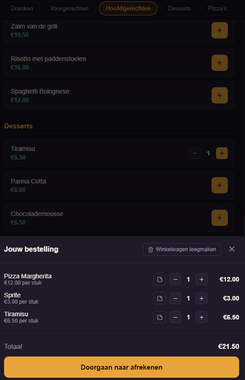The width and height of the screenshot is (245, 380).
Task: Add Zalm van de grill to order
Action: (x=220, y=30)
